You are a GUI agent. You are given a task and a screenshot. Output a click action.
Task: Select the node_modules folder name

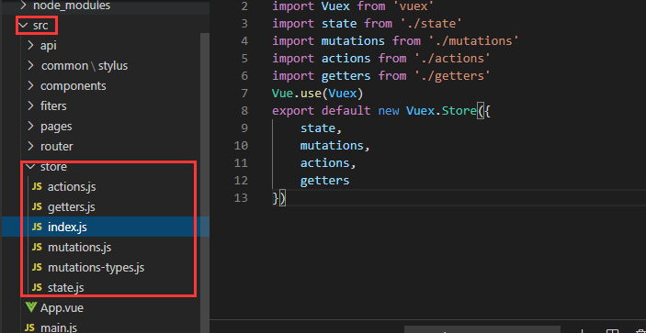pyautogui.click(x=72, y=6)
